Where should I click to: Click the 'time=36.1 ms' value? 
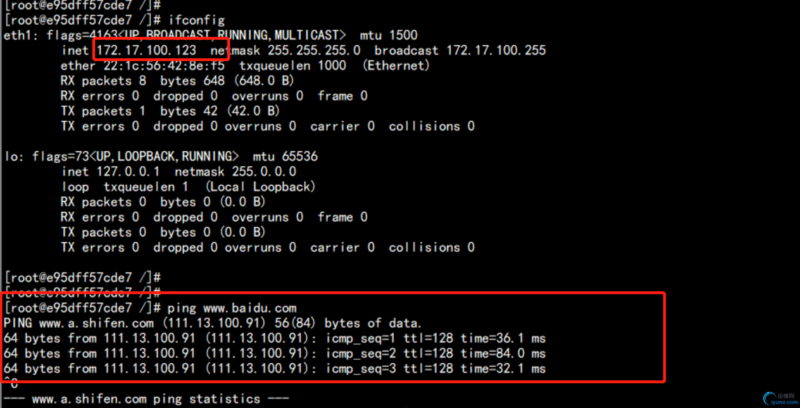[503, 338]
